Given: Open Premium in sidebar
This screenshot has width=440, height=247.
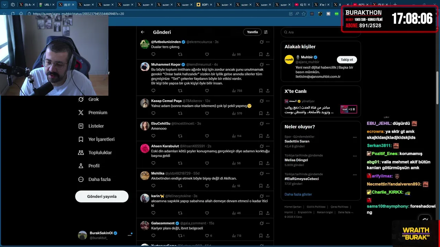Looking at the screenshot, I should [x=93, y=113].
